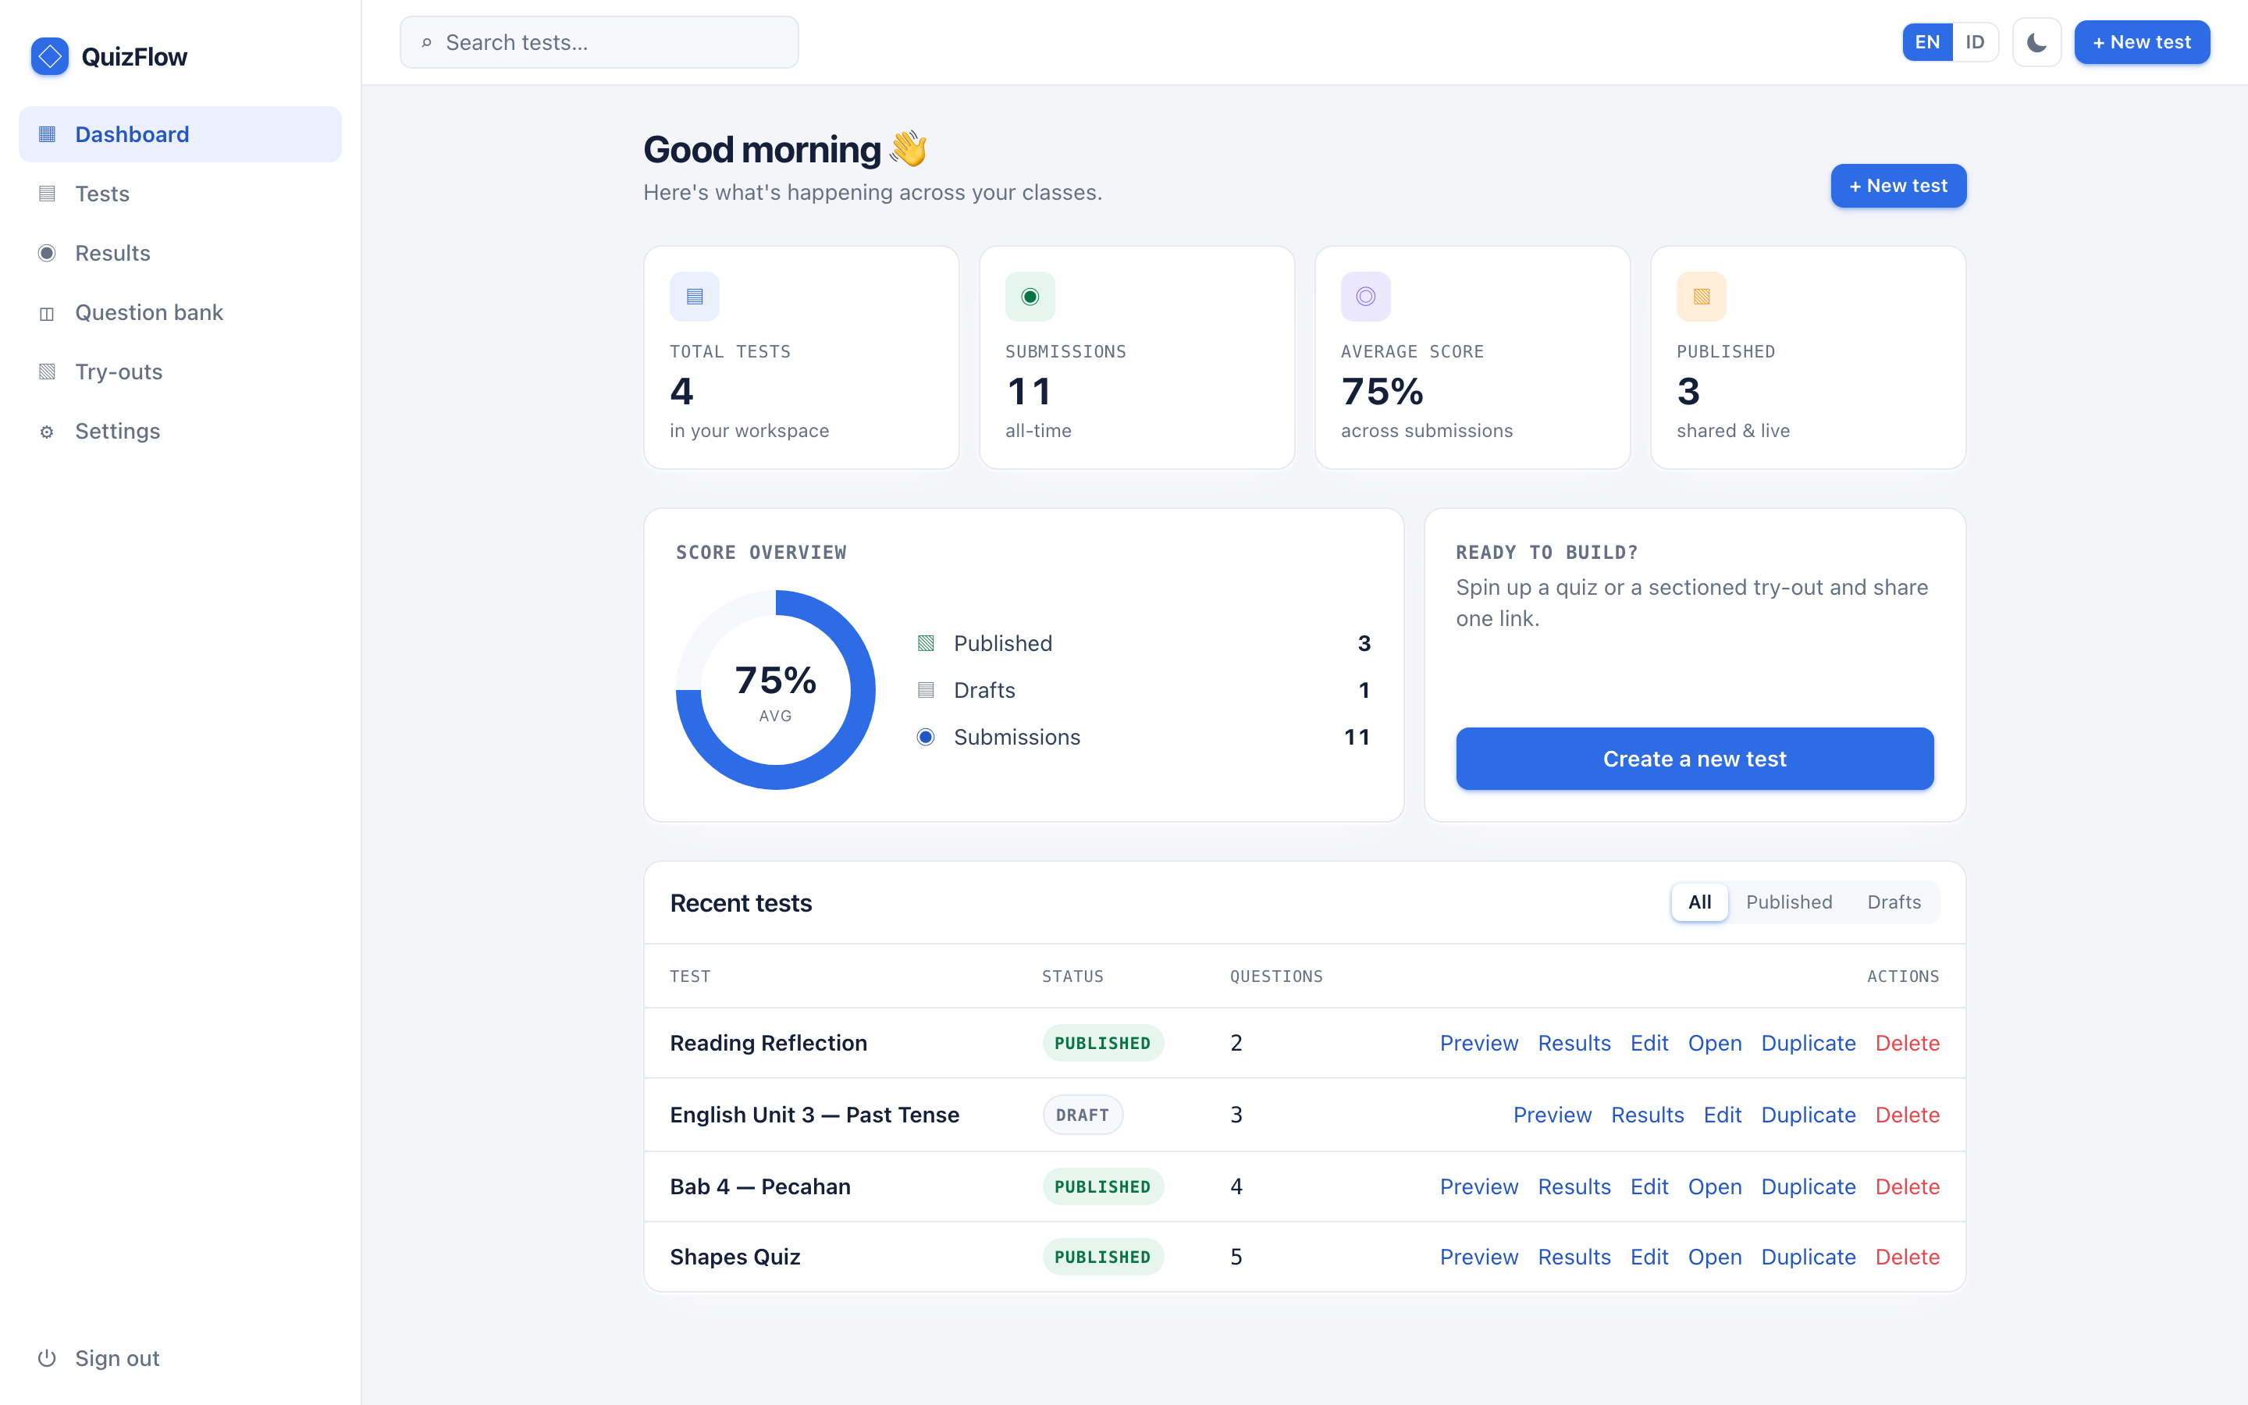Click the Published legend icon in Score Overview
The width and height of the screenshot is (2248, 1405).
click(927, 643)
